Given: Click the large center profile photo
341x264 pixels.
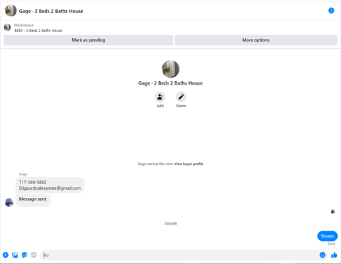Looking at the screenshot, I should coord(170,69).
